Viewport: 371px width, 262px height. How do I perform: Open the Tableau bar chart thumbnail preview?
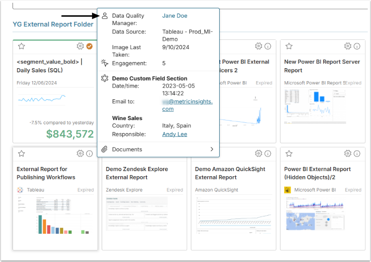coord(55,217)
